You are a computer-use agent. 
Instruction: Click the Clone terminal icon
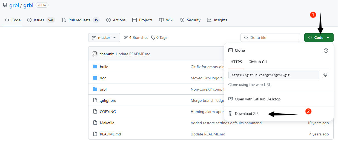pyautogui.click(x=231, y=50)
